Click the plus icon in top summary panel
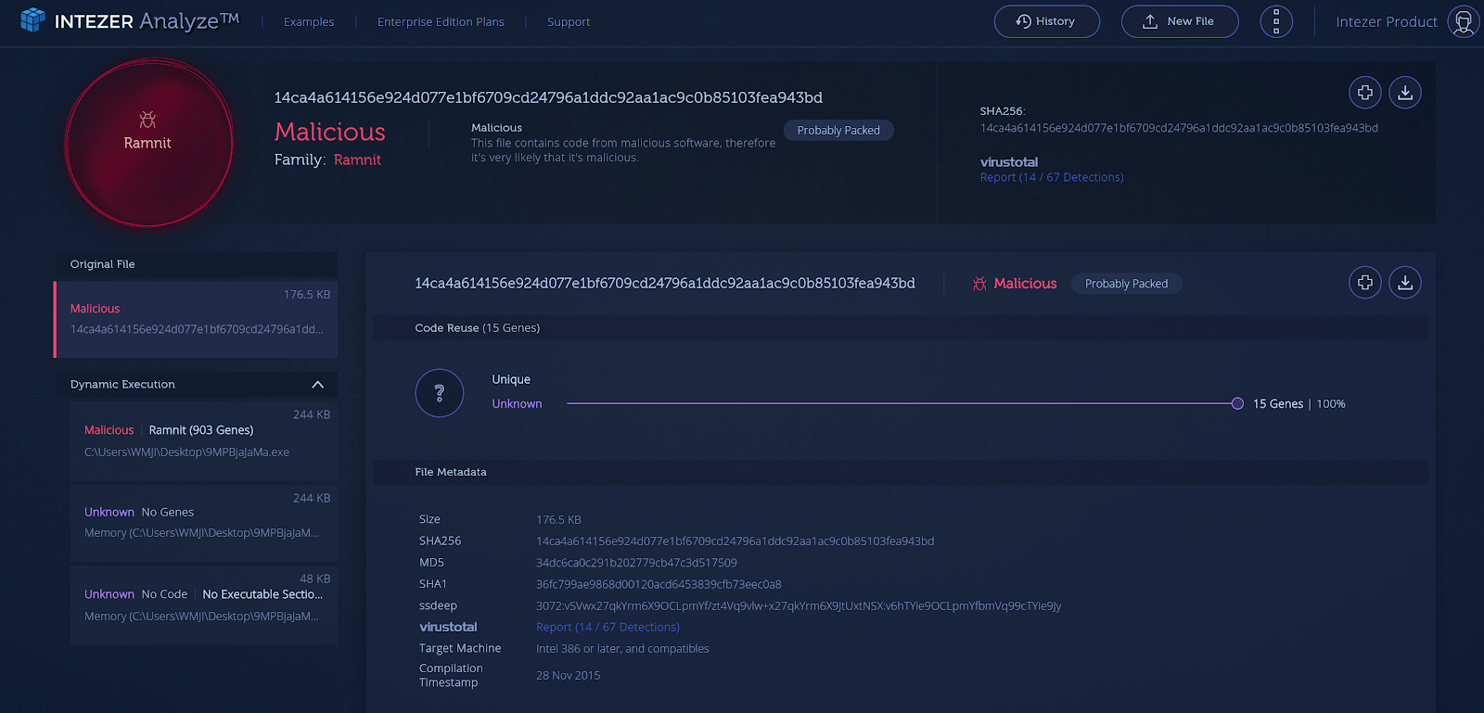Screen dimensions: 1484x713 (x=1364, y=93)
